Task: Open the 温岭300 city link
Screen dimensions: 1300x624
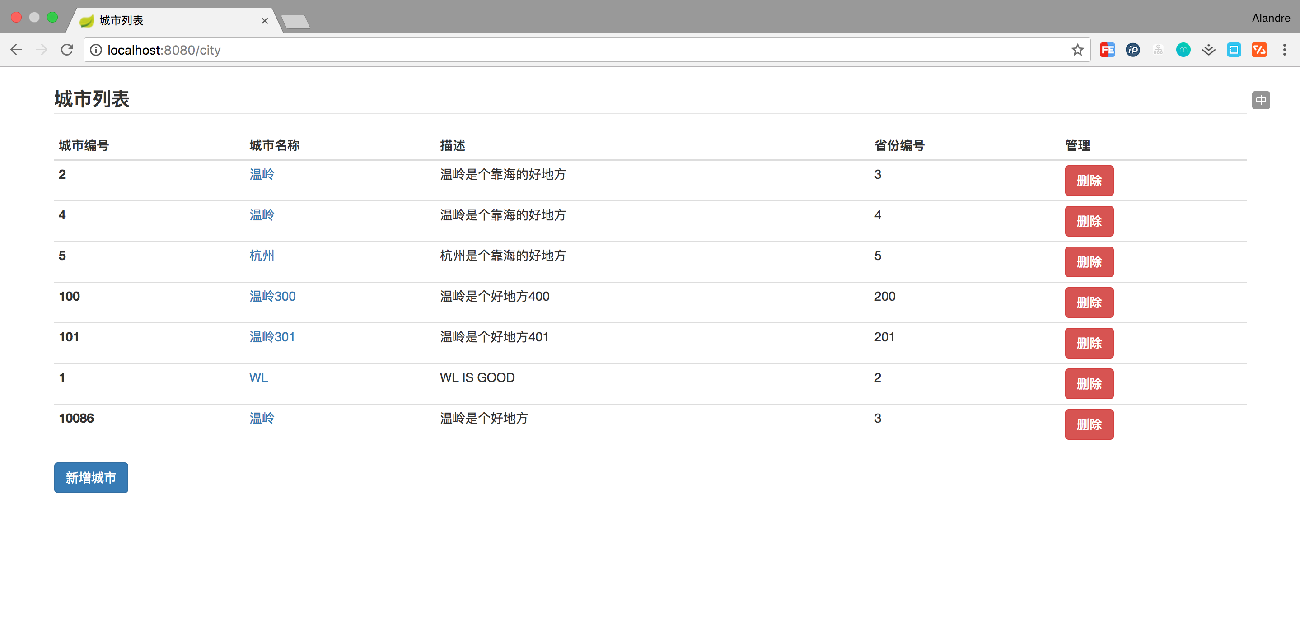Action: pos(272,296)
